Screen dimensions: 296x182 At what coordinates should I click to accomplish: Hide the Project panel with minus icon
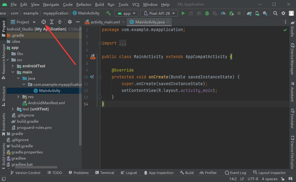(x=78, y=22)
